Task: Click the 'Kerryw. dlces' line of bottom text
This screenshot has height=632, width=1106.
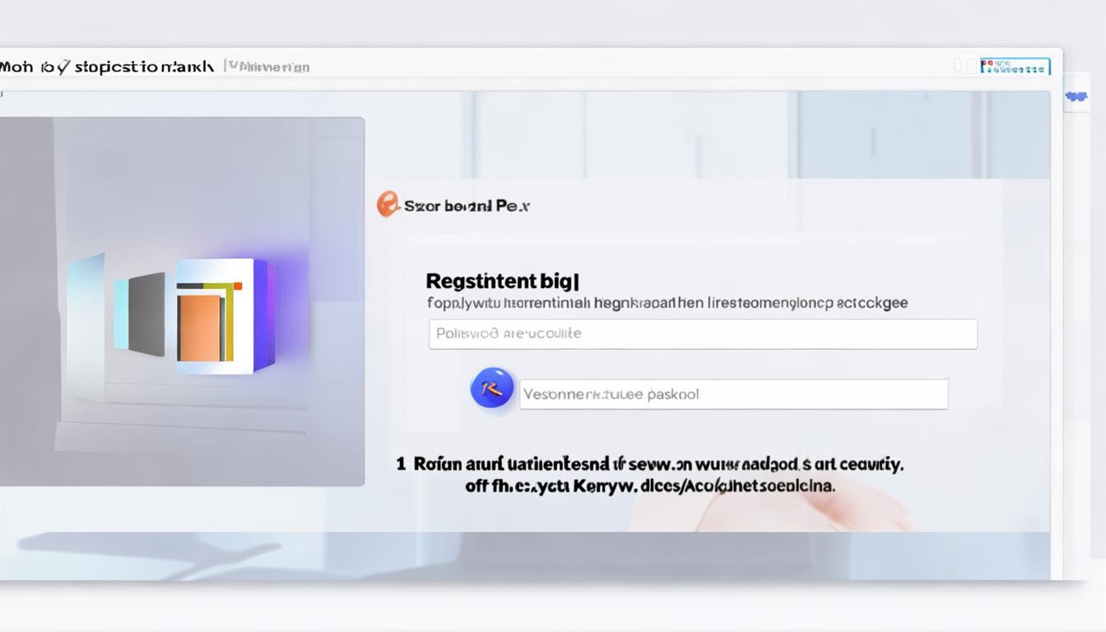Action: pos(649,486)
